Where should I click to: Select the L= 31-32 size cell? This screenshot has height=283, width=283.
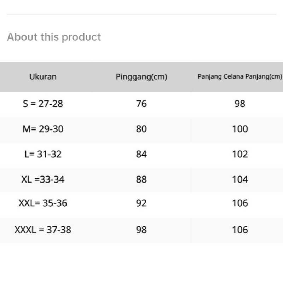coord(43,154)
